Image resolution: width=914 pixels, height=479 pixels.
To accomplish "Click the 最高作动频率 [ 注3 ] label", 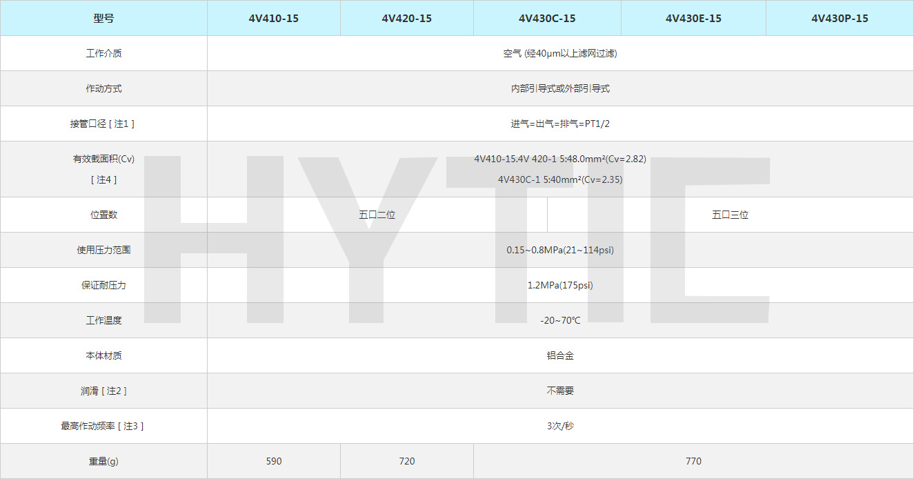I will (x=103, y=426).
